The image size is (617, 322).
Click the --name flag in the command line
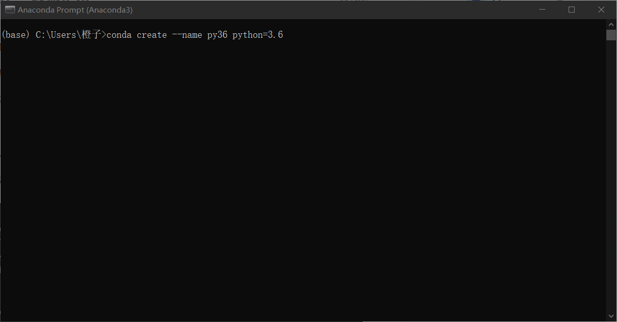[x=187, y=34]
